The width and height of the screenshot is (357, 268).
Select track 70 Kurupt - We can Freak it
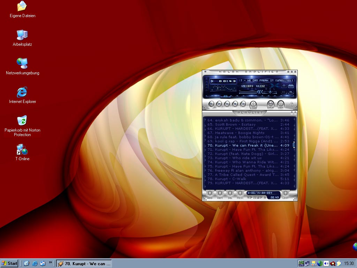click(x=248, y=146)
